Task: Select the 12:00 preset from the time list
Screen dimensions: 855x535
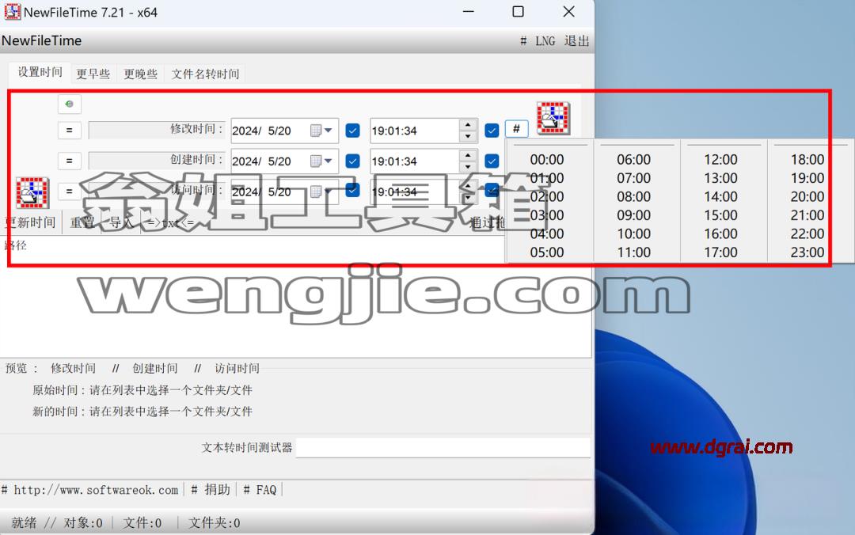Action: (720, 159)
